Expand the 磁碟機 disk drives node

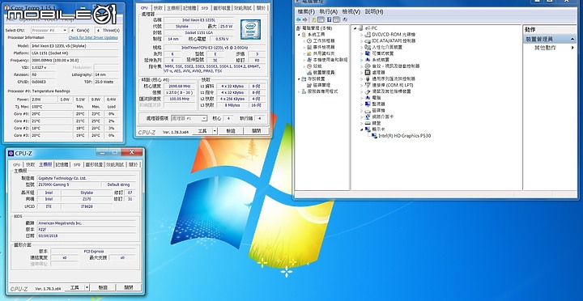point(361,110)
